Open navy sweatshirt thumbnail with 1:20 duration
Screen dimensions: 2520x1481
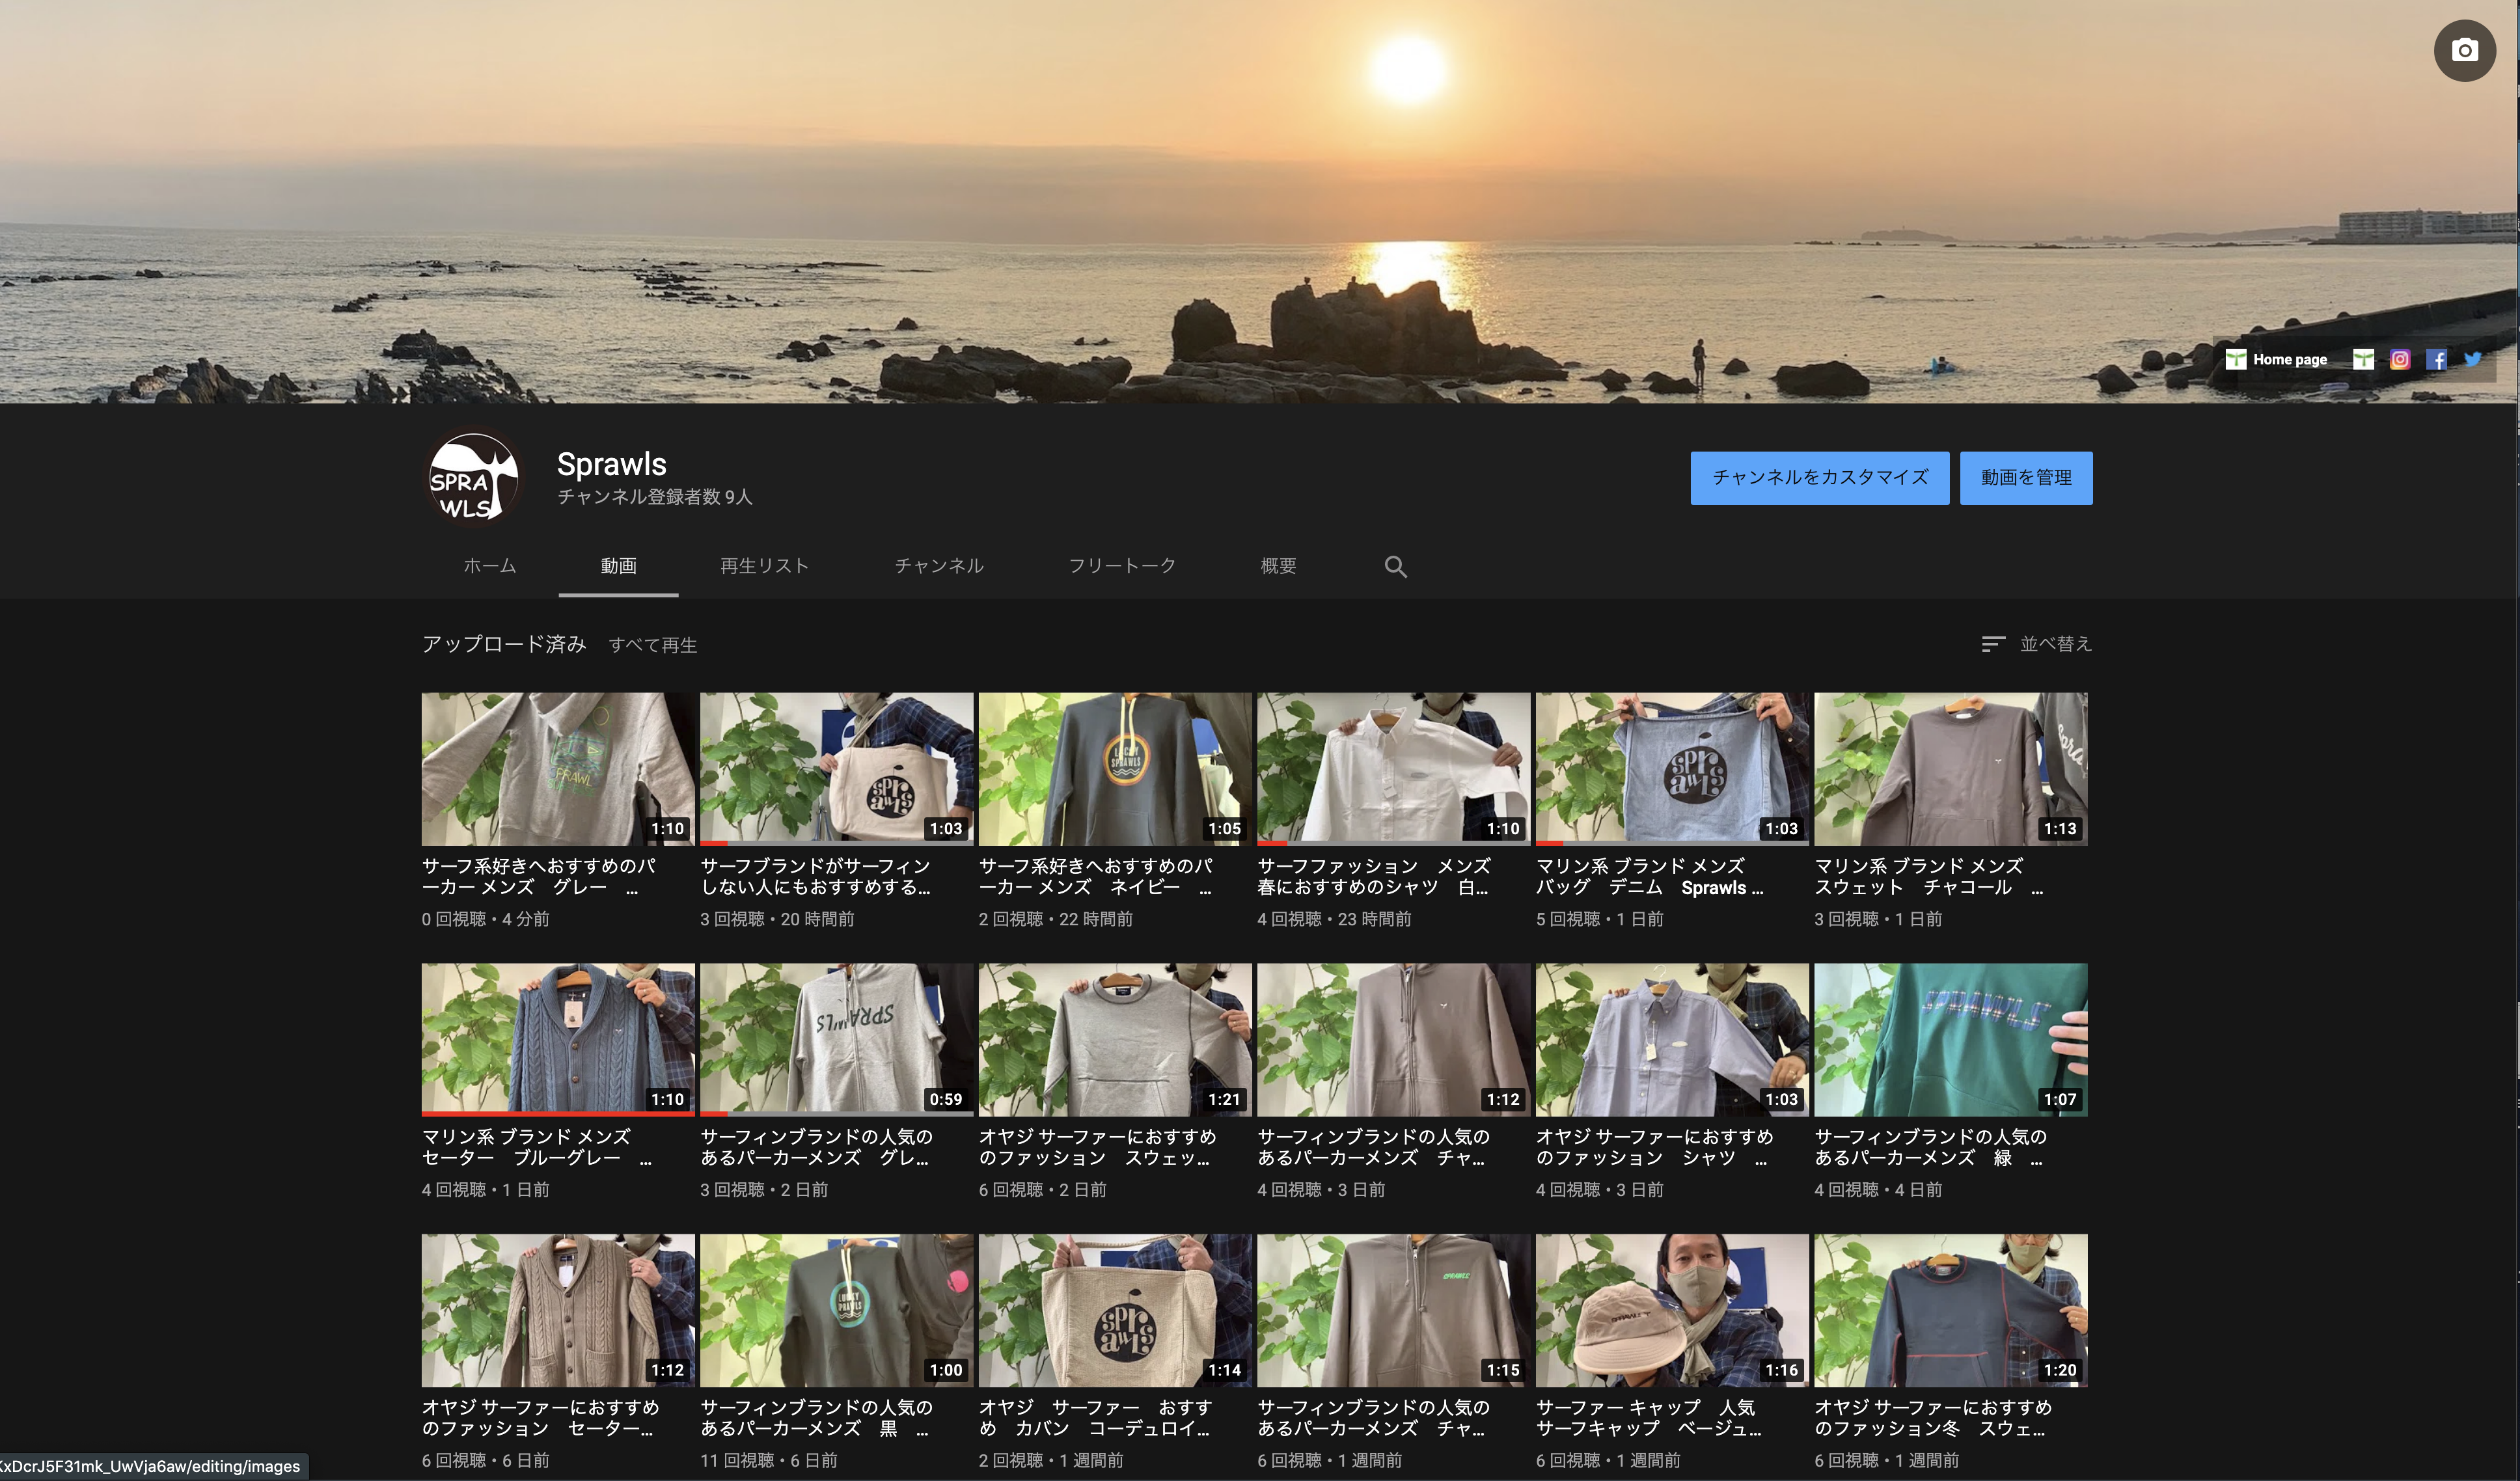click(1950, 1310)
